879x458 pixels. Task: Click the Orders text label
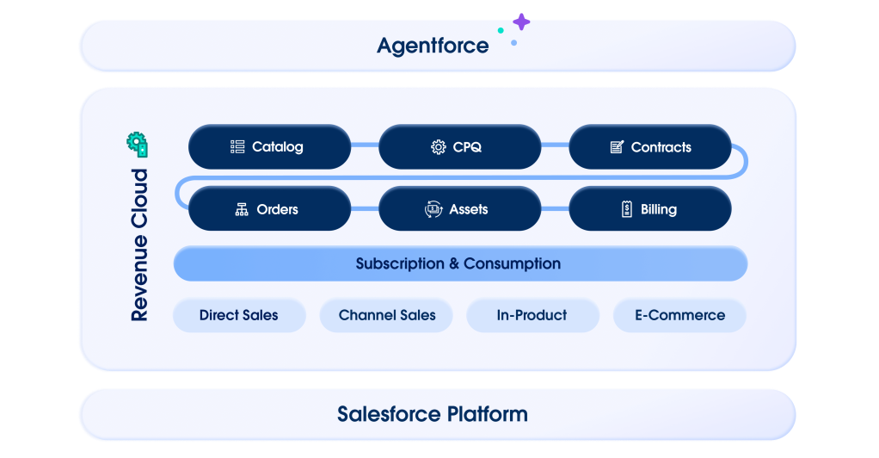(x=277, y=209)
